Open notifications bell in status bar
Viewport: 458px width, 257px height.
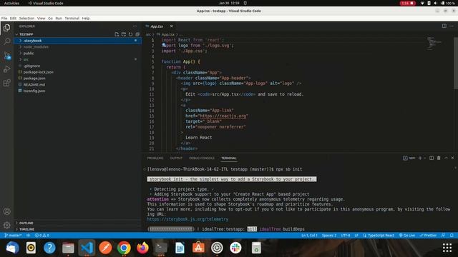click(452, 236)
